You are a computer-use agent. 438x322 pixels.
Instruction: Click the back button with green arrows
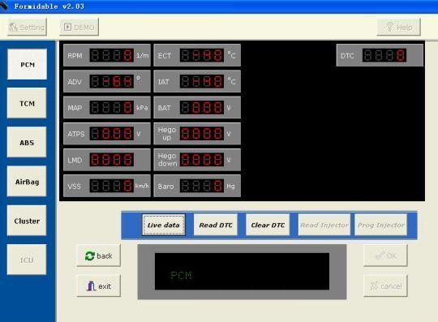click(x=99, y=255)
